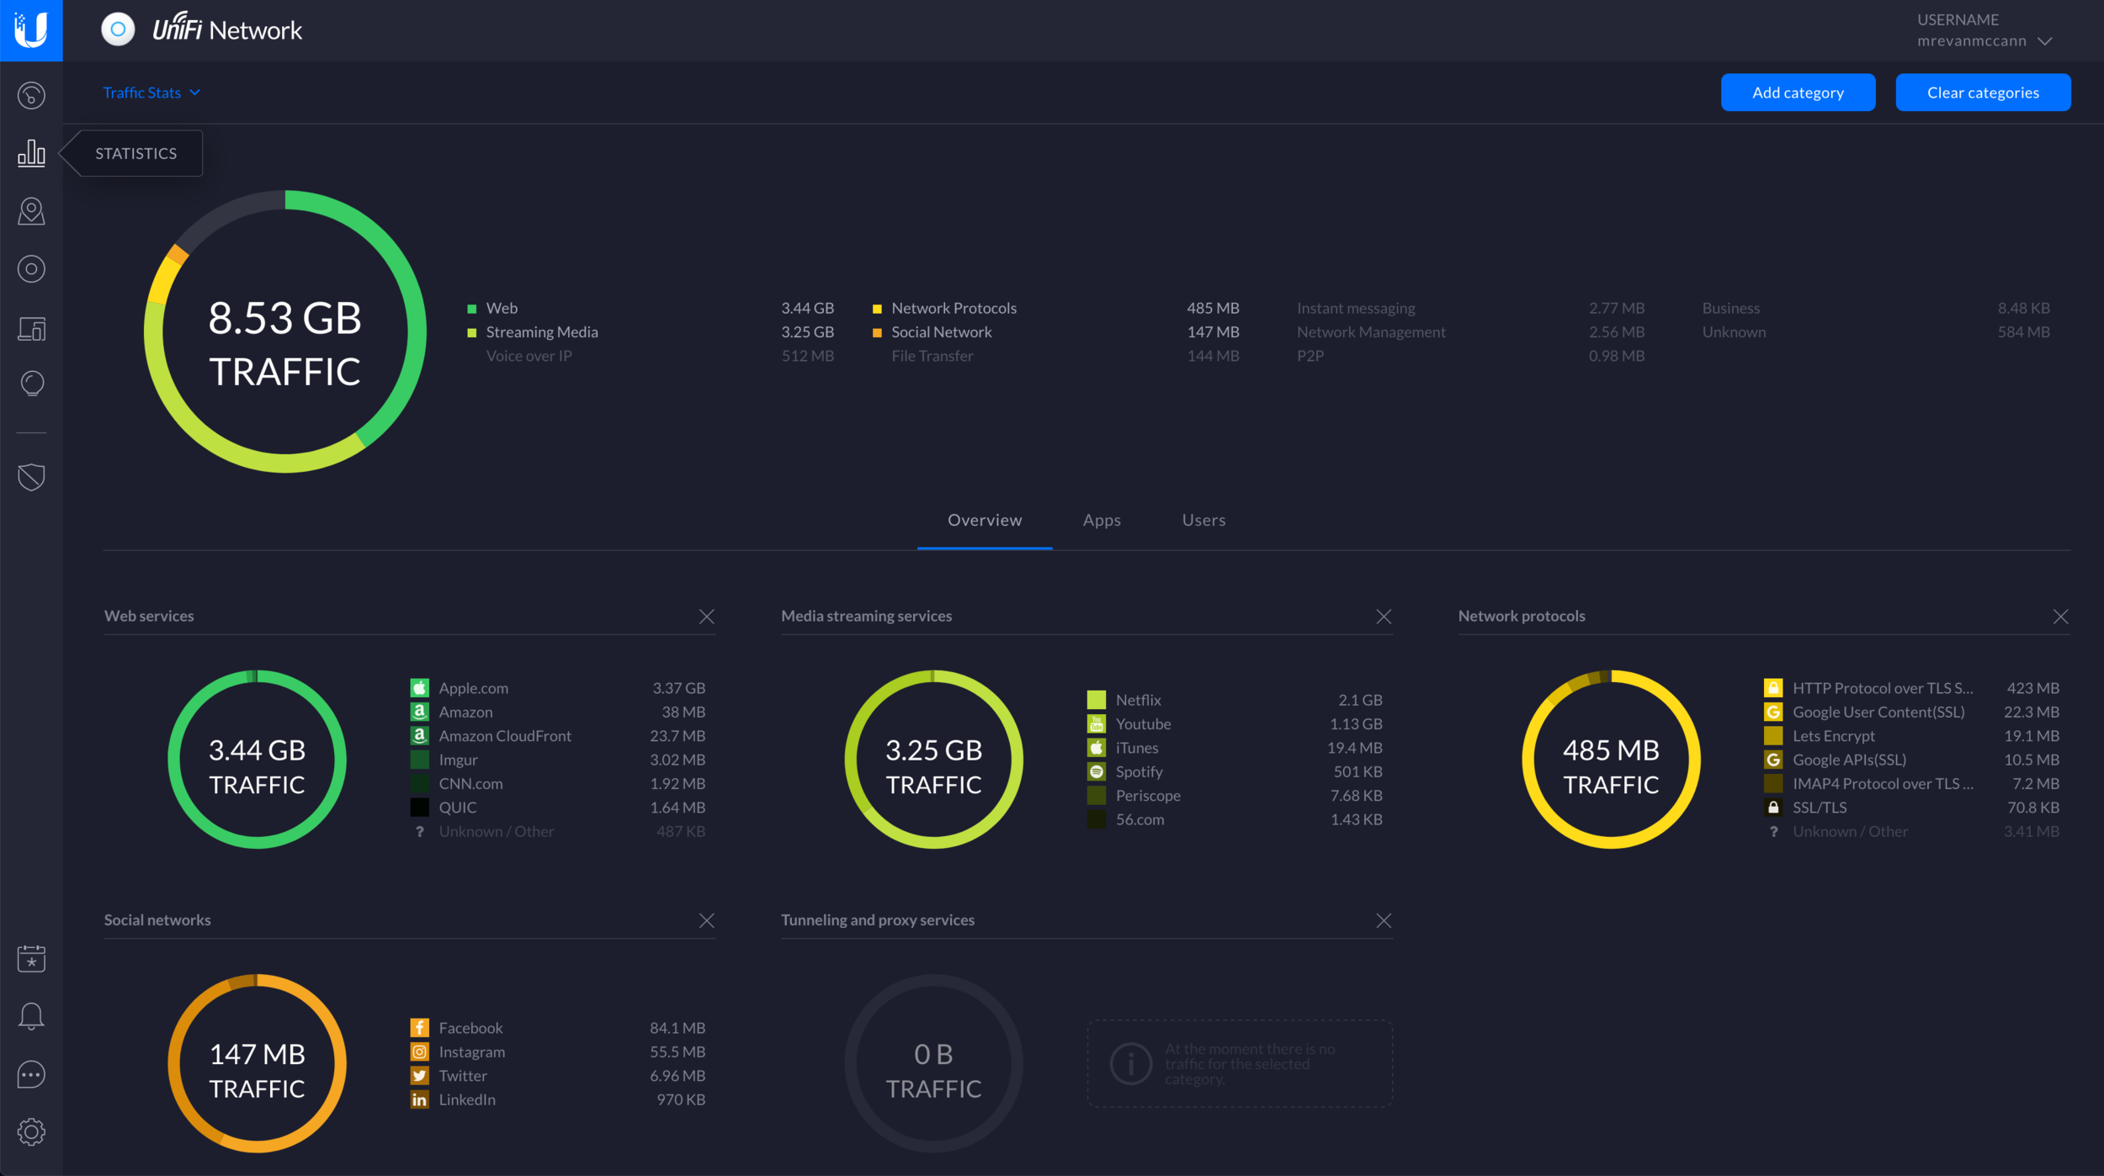Enable the P2P legend entry
Image resolution: width=2104 pixels, height=1176 pixels.
1469,356
